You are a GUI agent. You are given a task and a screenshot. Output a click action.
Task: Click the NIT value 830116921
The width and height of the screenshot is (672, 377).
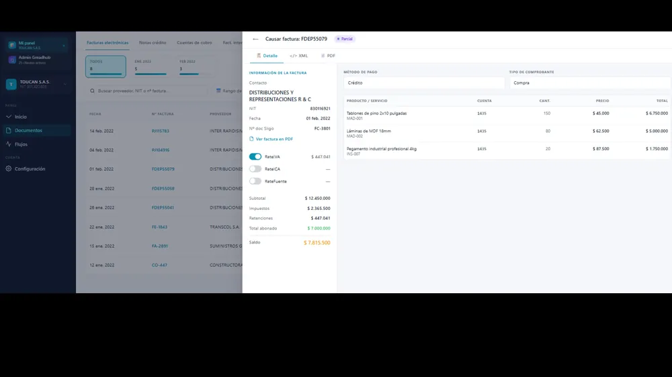[320, 109]
